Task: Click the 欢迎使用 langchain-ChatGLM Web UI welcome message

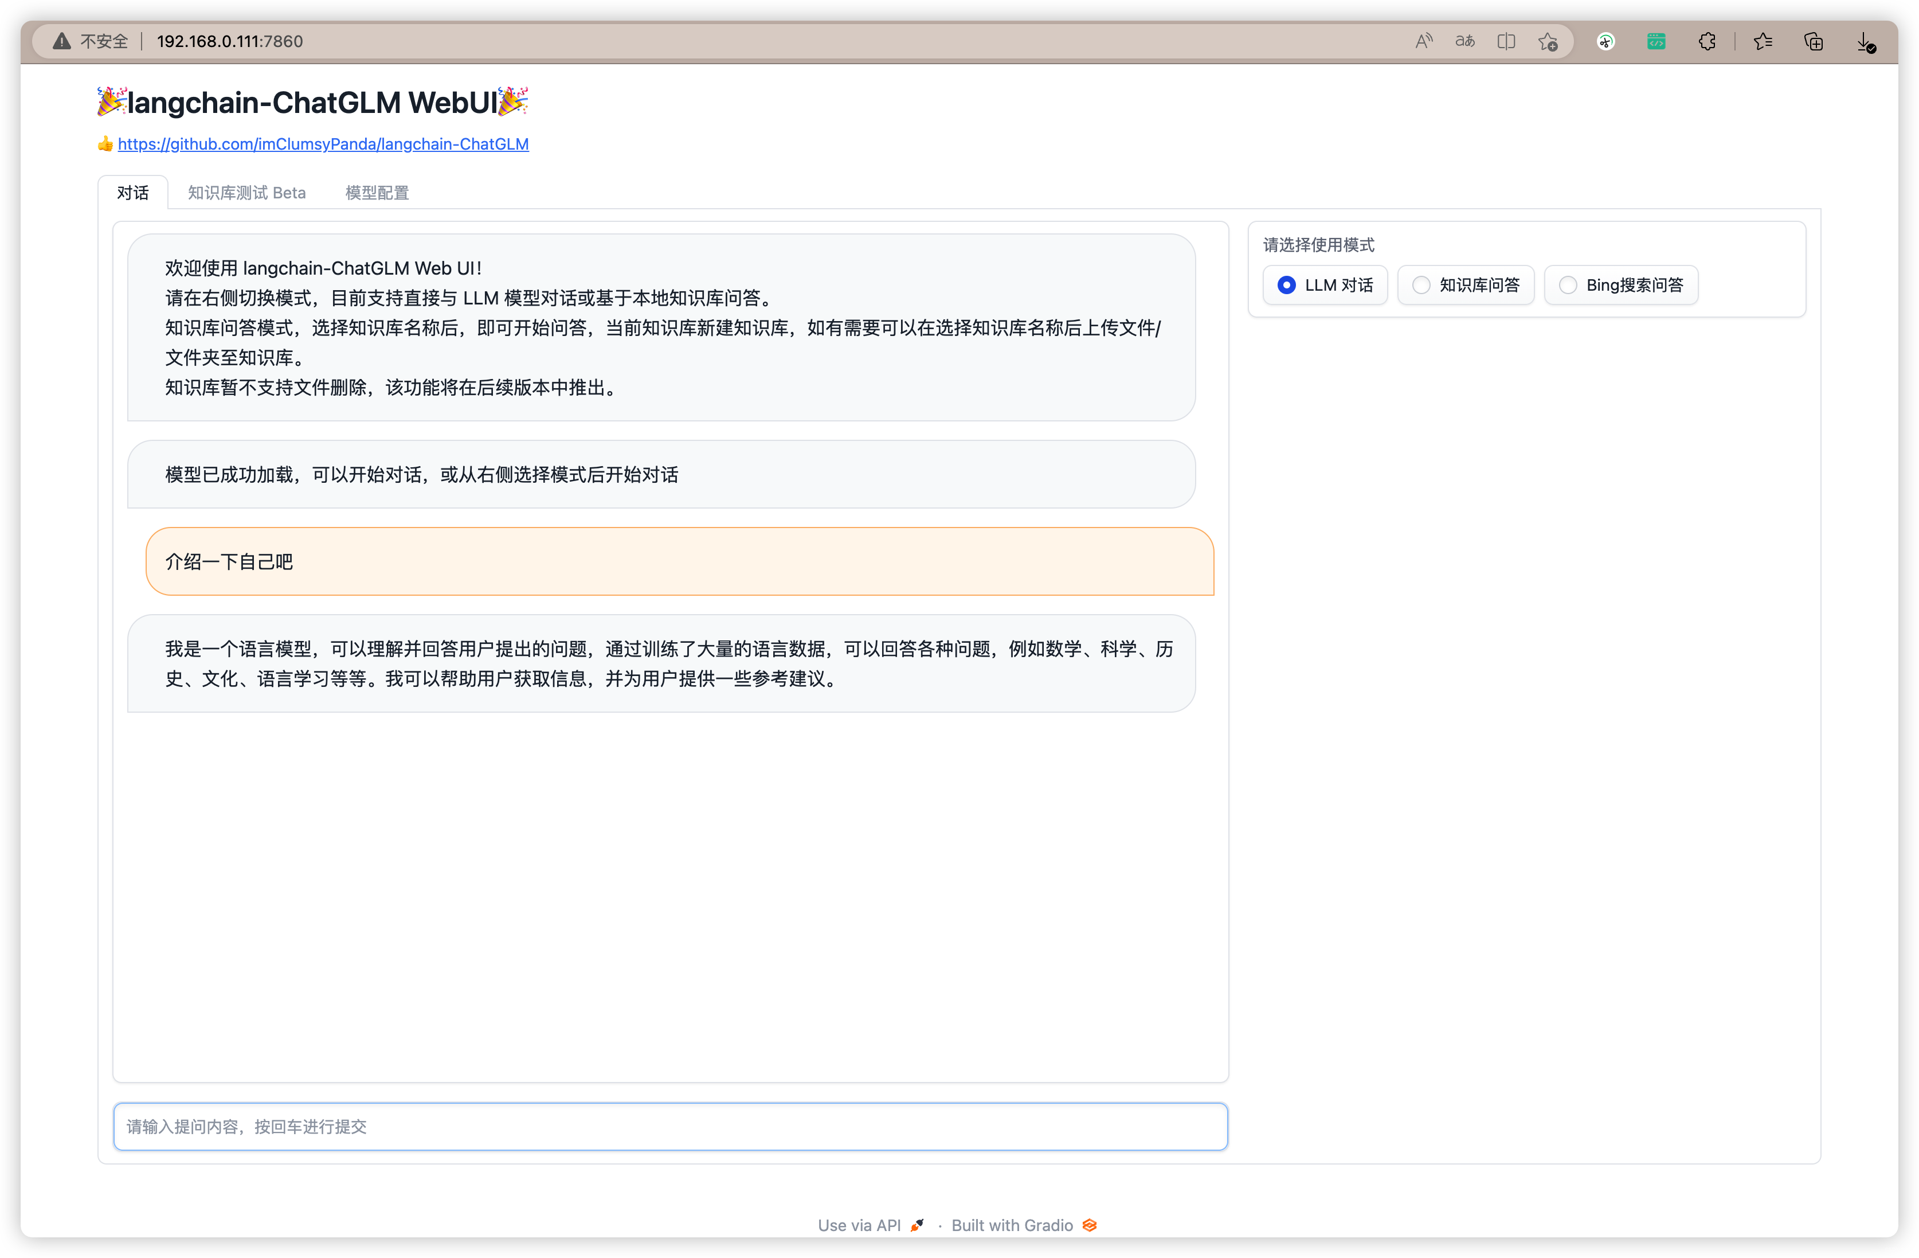Action: 661,327
